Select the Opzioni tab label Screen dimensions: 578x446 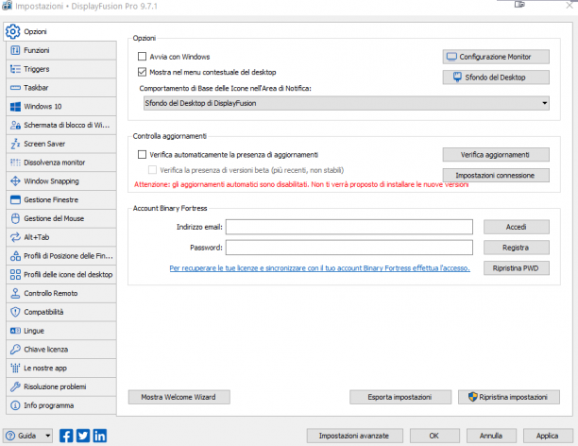point(35,32)
